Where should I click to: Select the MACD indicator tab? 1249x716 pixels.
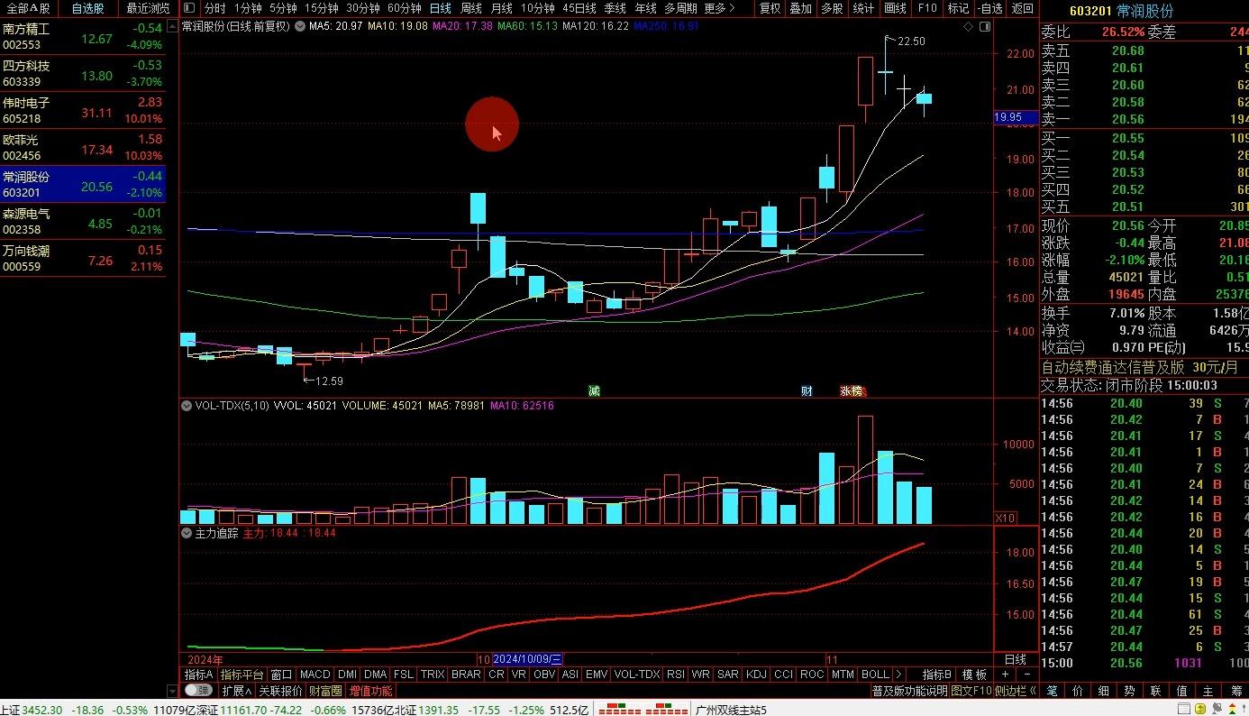[x=315, y=675]
